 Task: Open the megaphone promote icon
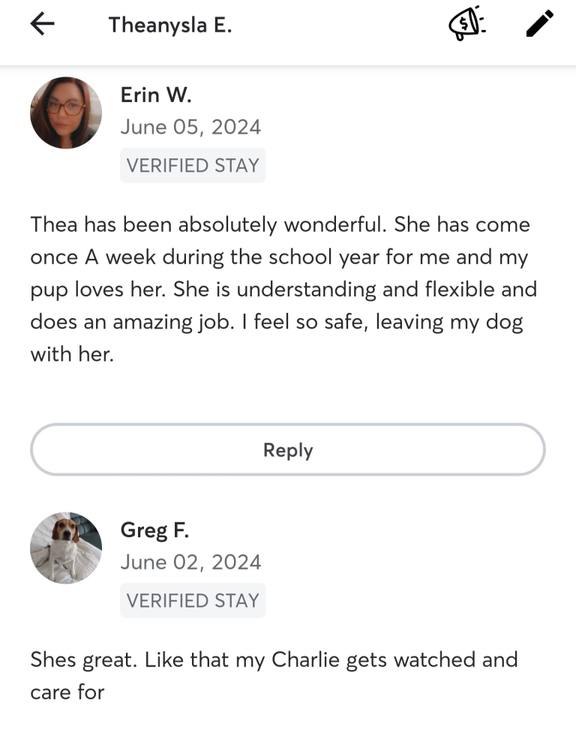(x=467, y=24)
